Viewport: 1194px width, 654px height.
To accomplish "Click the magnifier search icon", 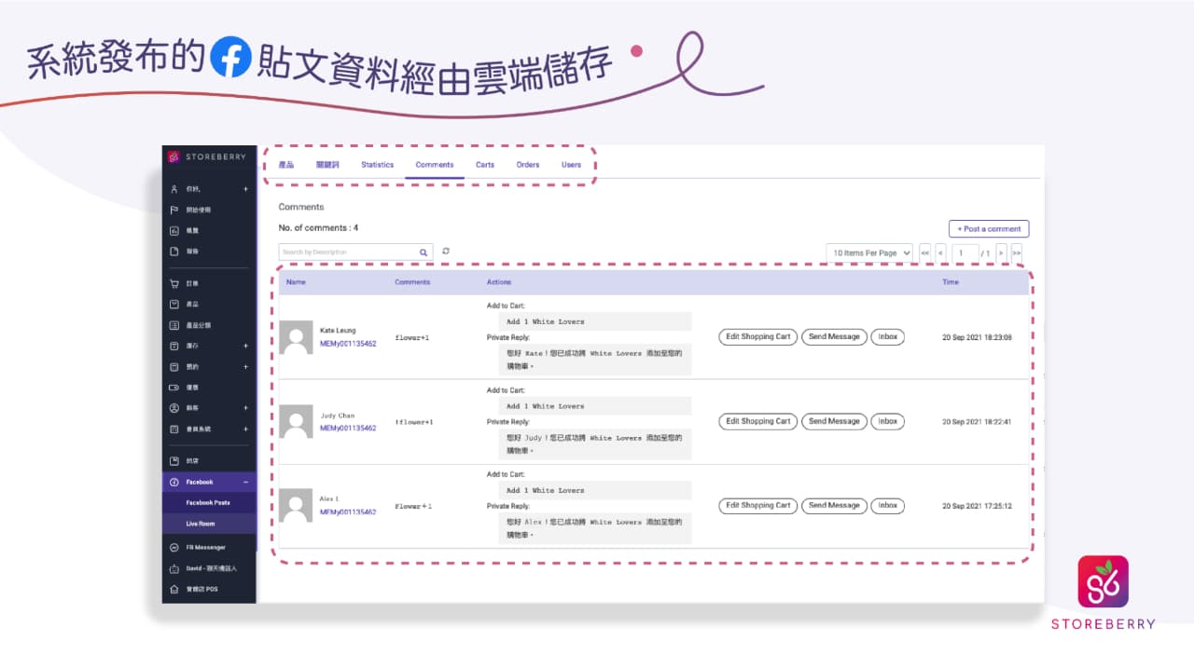I will tap(423, 252).
